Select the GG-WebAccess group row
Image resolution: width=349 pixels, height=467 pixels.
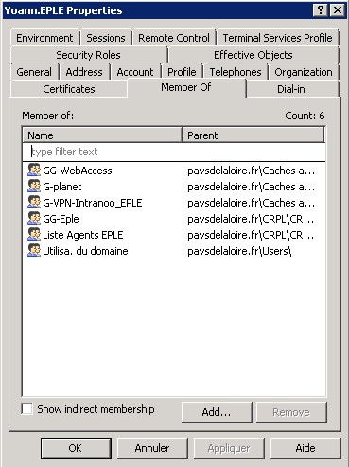click(x=174, y=171)
